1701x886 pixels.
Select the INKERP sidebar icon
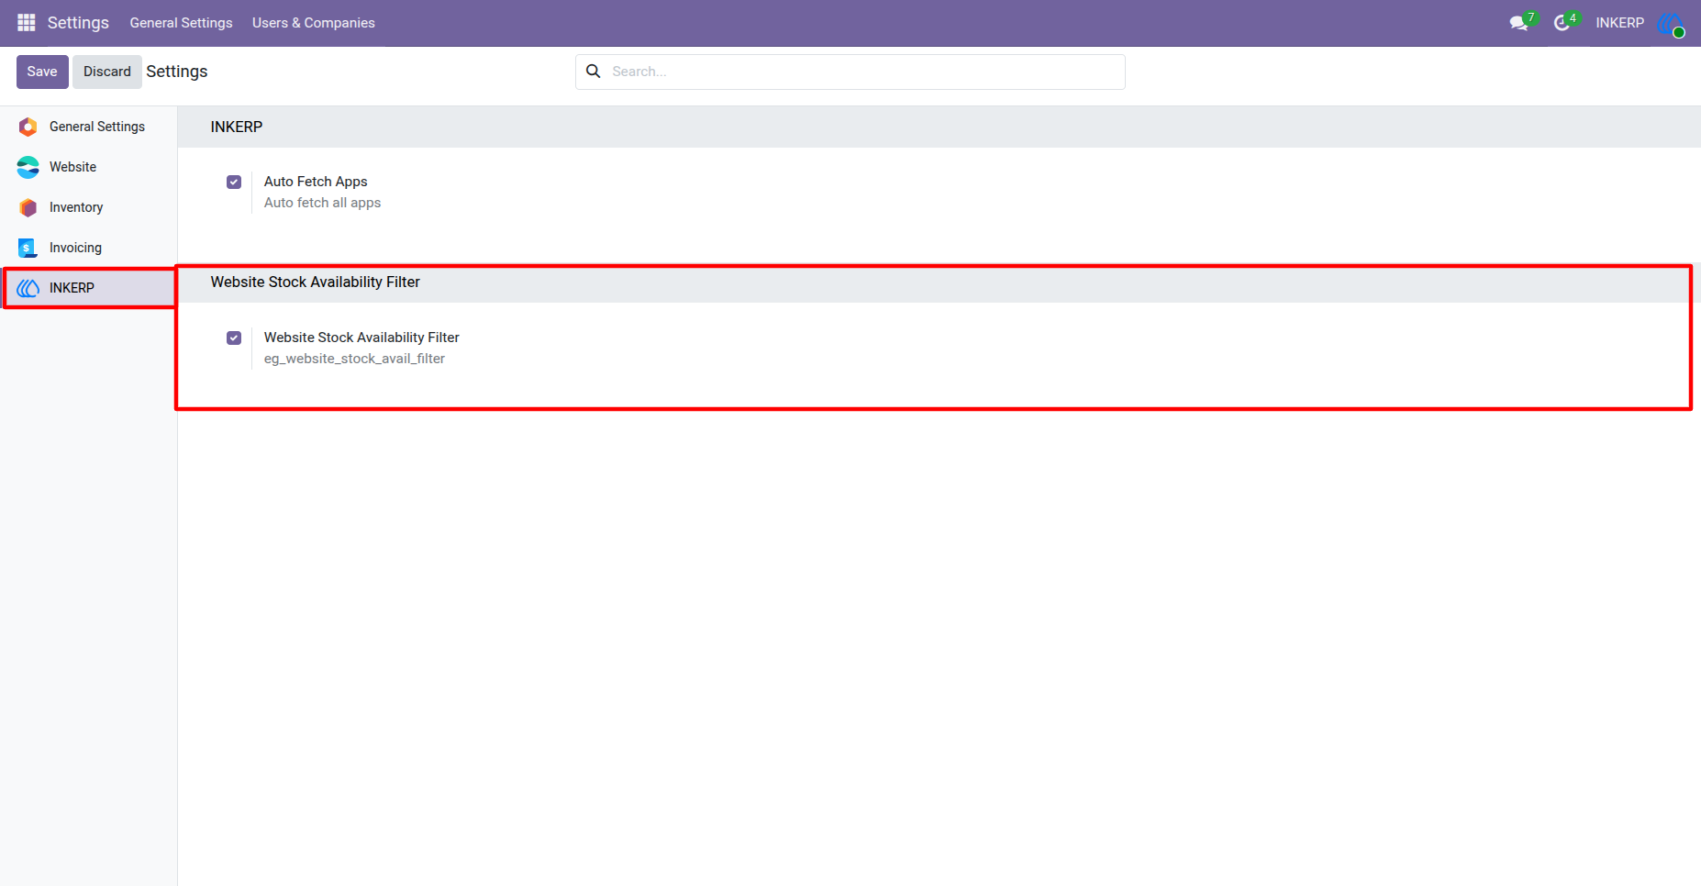pos(28,288)
